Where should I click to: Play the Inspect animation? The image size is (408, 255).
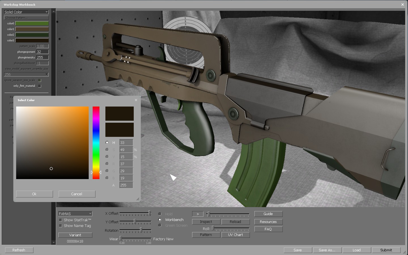[206, 222]
